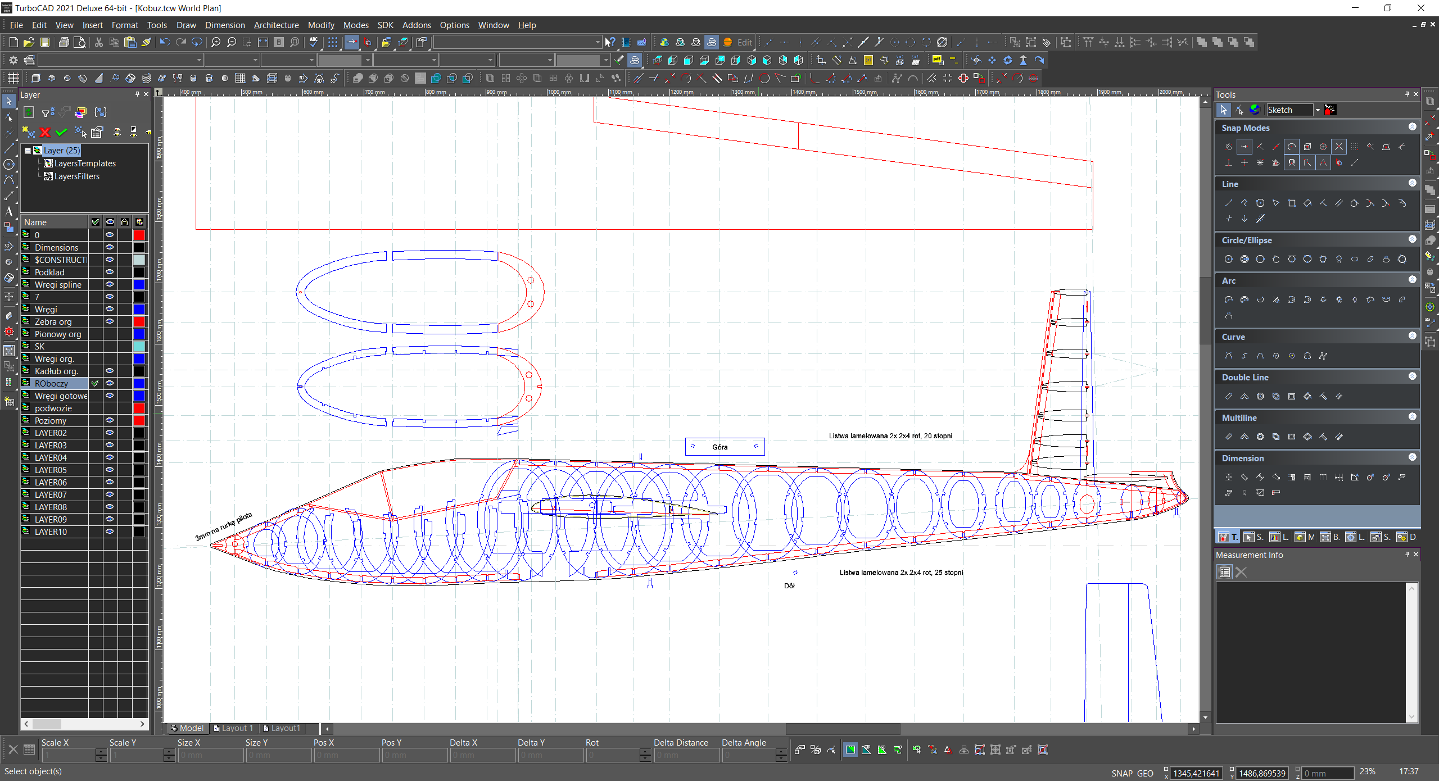The image size is (1439, 781).
Task: Toggle visibility of the LAYER05 layer
Action: tap(110, 470)
